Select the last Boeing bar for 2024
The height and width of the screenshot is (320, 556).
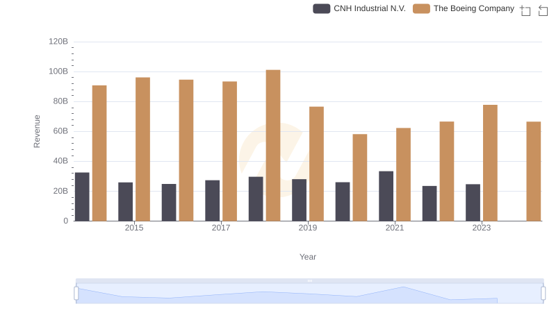[534, 171]
